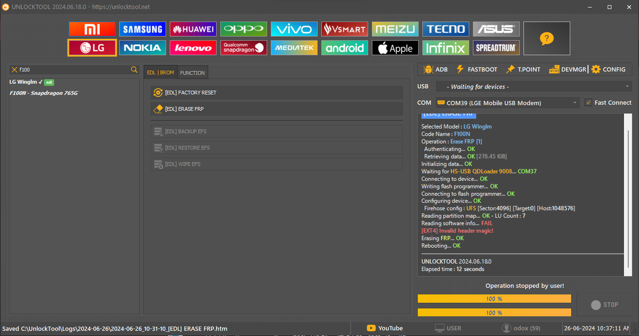Click the upper 100 % progress bar
This screenshot has height=336, width=639.
[x=494, y=299]
